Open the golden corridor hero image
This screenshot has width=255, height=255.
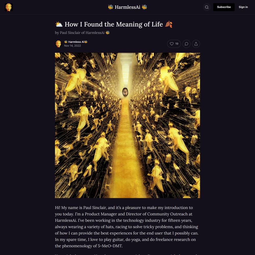click(x=127, y=125)
